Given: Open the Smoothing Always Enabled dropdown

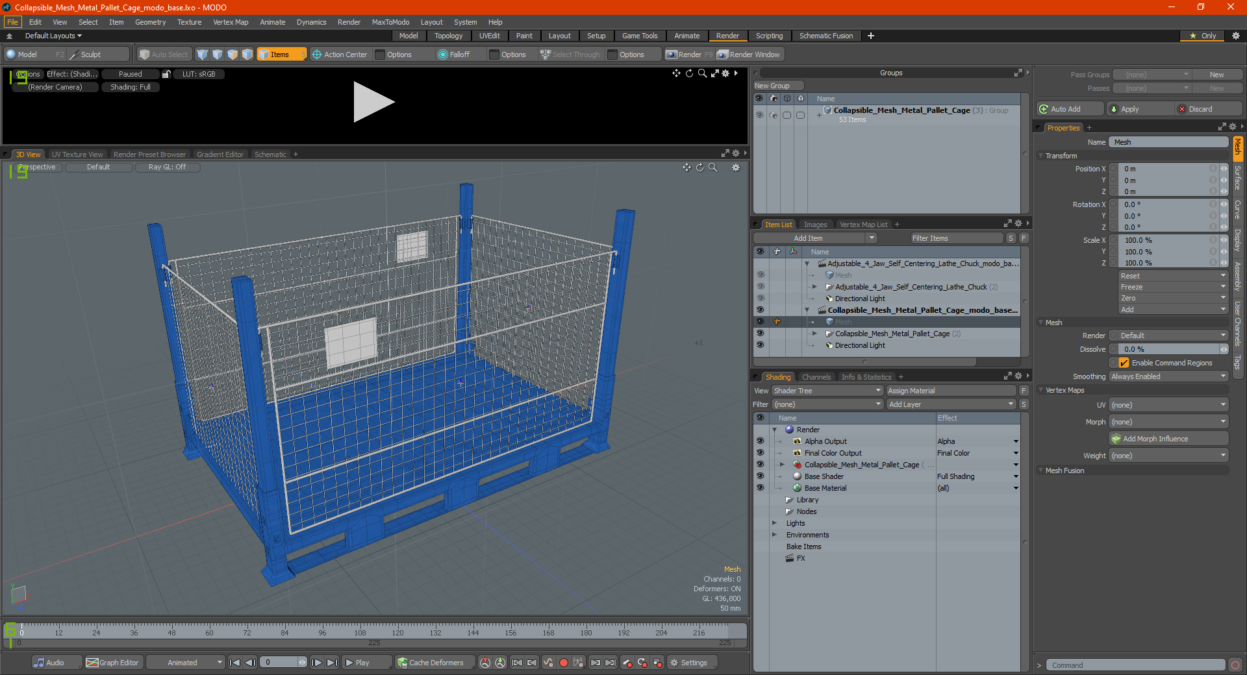Looking at the screenshot, I should [x=1168, y=376].
